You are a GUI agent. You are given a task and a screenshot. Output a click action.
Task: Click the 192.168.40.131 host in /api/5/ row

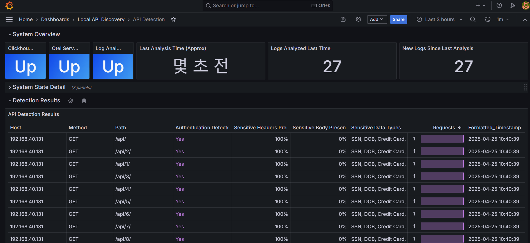click(x=27, y=202)
